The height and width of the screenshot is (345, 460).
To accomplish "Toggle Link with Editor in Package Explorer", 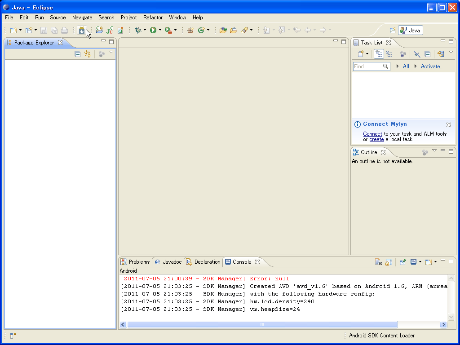I will [x=88, y=54].
